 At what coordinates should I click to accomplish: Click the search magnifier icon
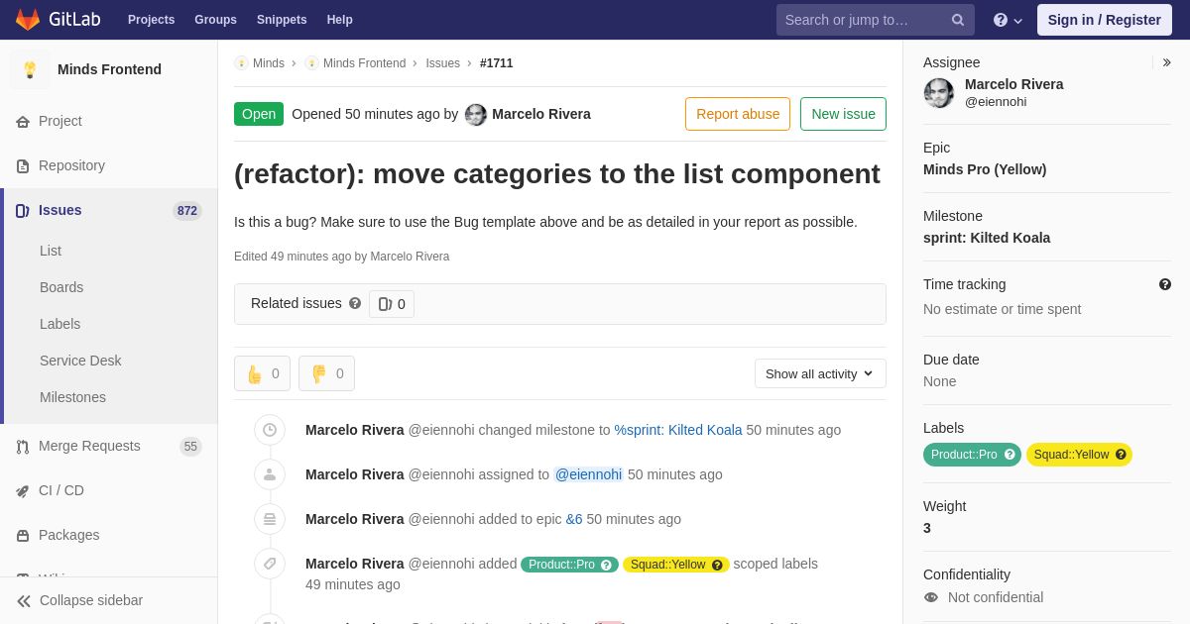coord(957,20)
